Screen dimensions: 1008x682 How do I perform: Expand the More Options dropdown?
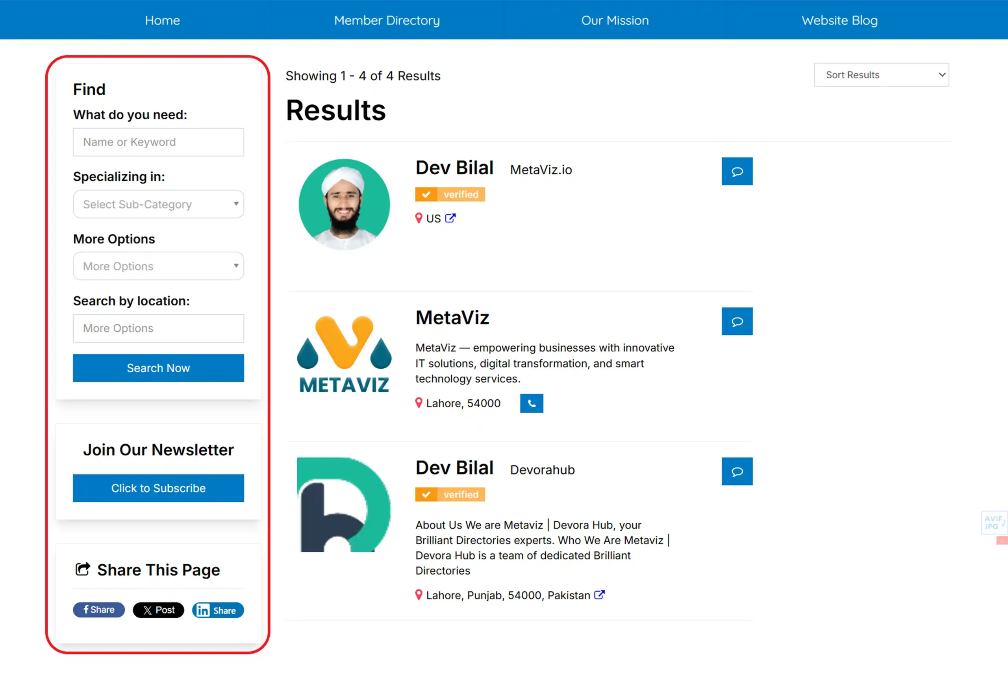[158, 266]
